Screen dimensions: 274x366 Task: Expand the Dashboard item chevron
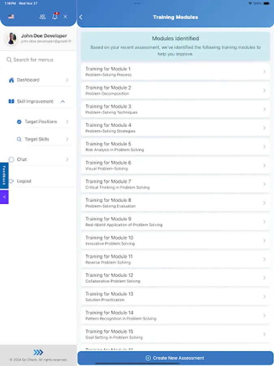pos(68,80)
